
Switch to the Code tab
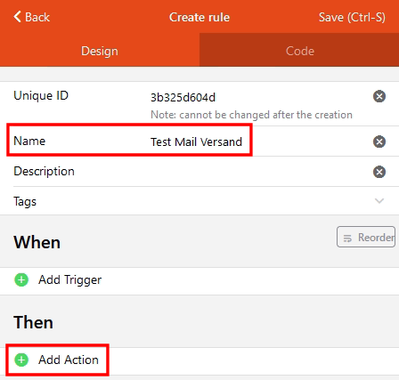tap(299, 51)
